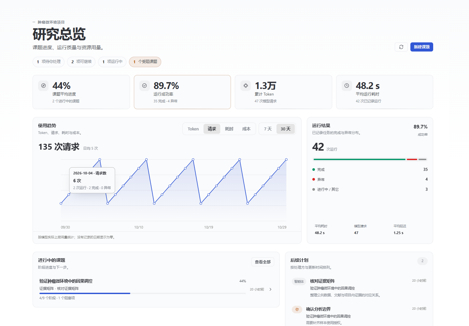Open 查看全部 for ongoing topics
Image resolution: width=469 pixels, height=326 pixels.
263,262
